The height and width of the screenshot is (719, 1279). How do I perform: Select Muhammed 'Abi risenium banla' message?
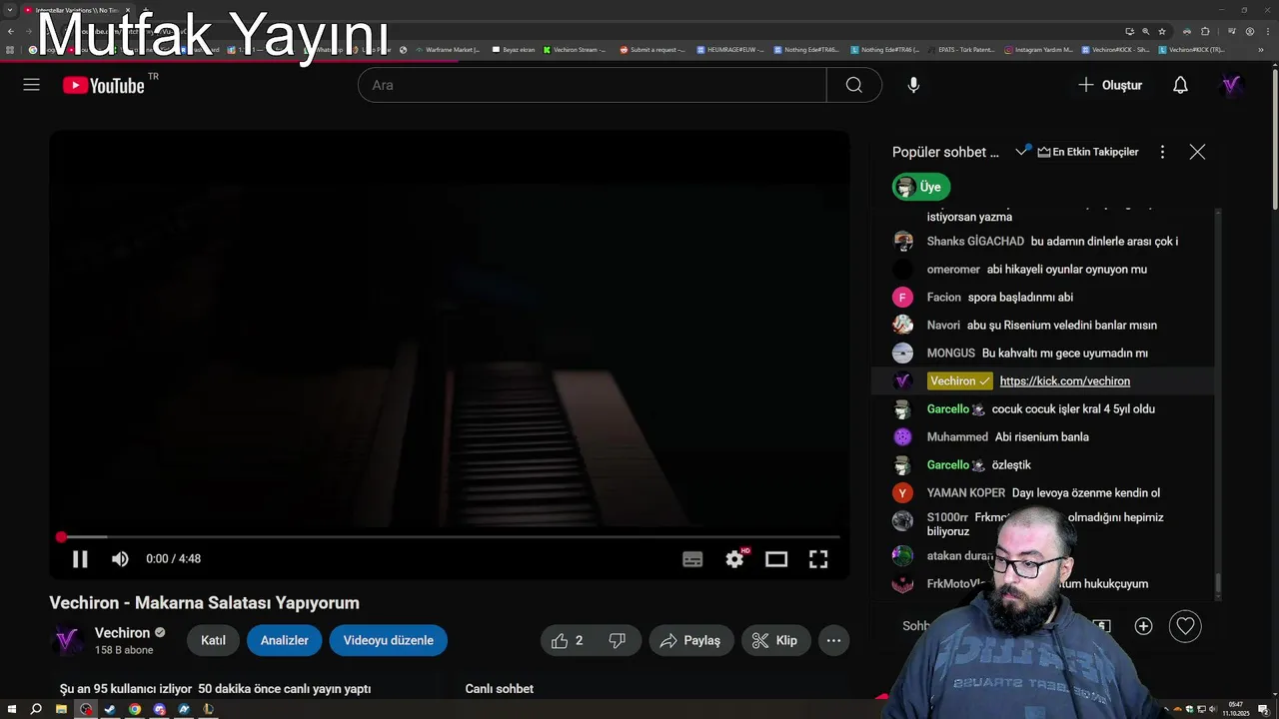[1044, 436]
